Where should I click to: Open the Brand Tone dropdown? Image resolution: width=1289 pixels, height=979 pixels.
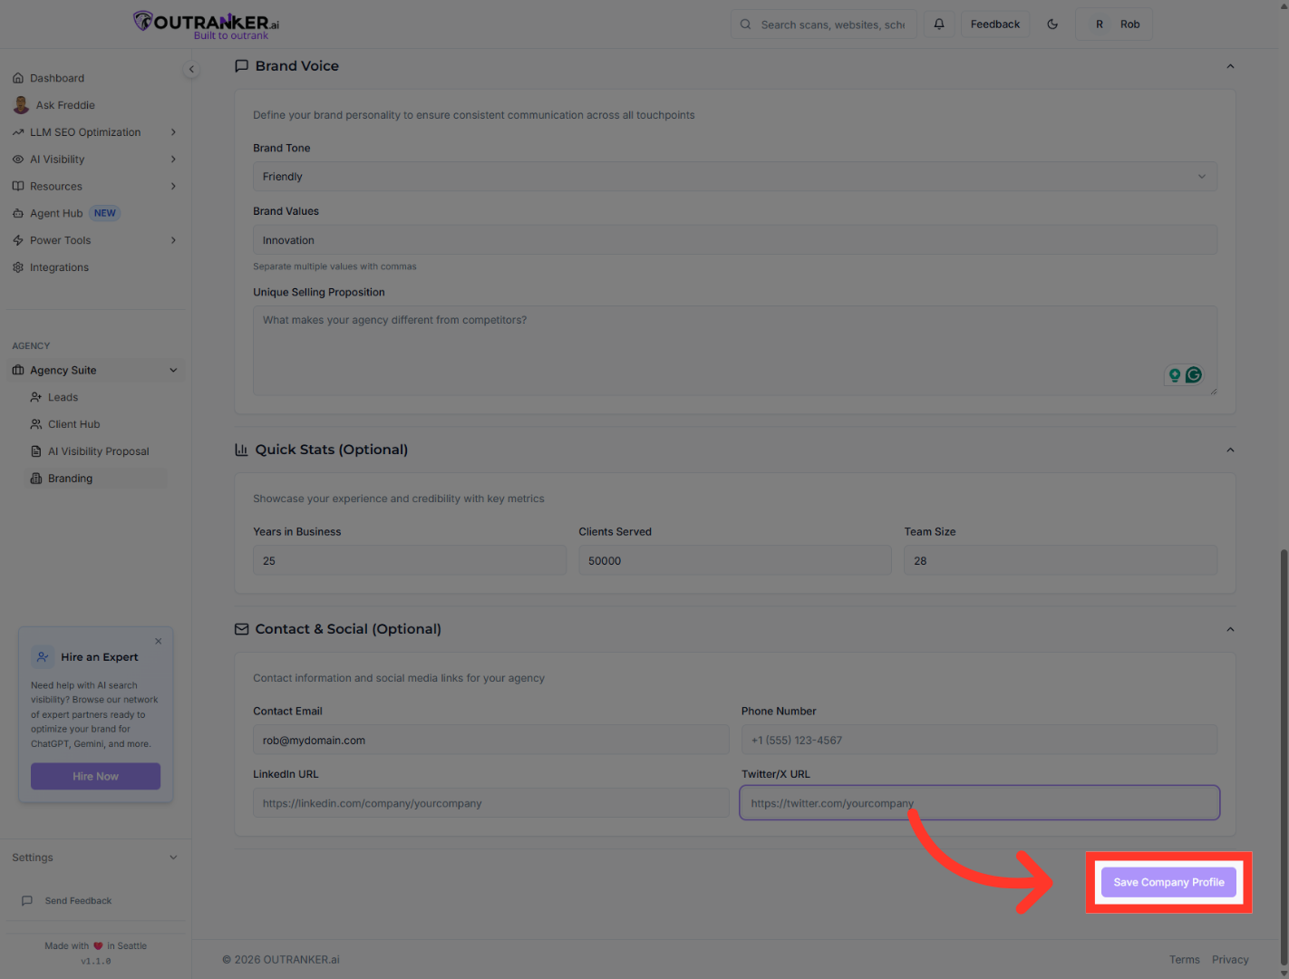(734, 176)
